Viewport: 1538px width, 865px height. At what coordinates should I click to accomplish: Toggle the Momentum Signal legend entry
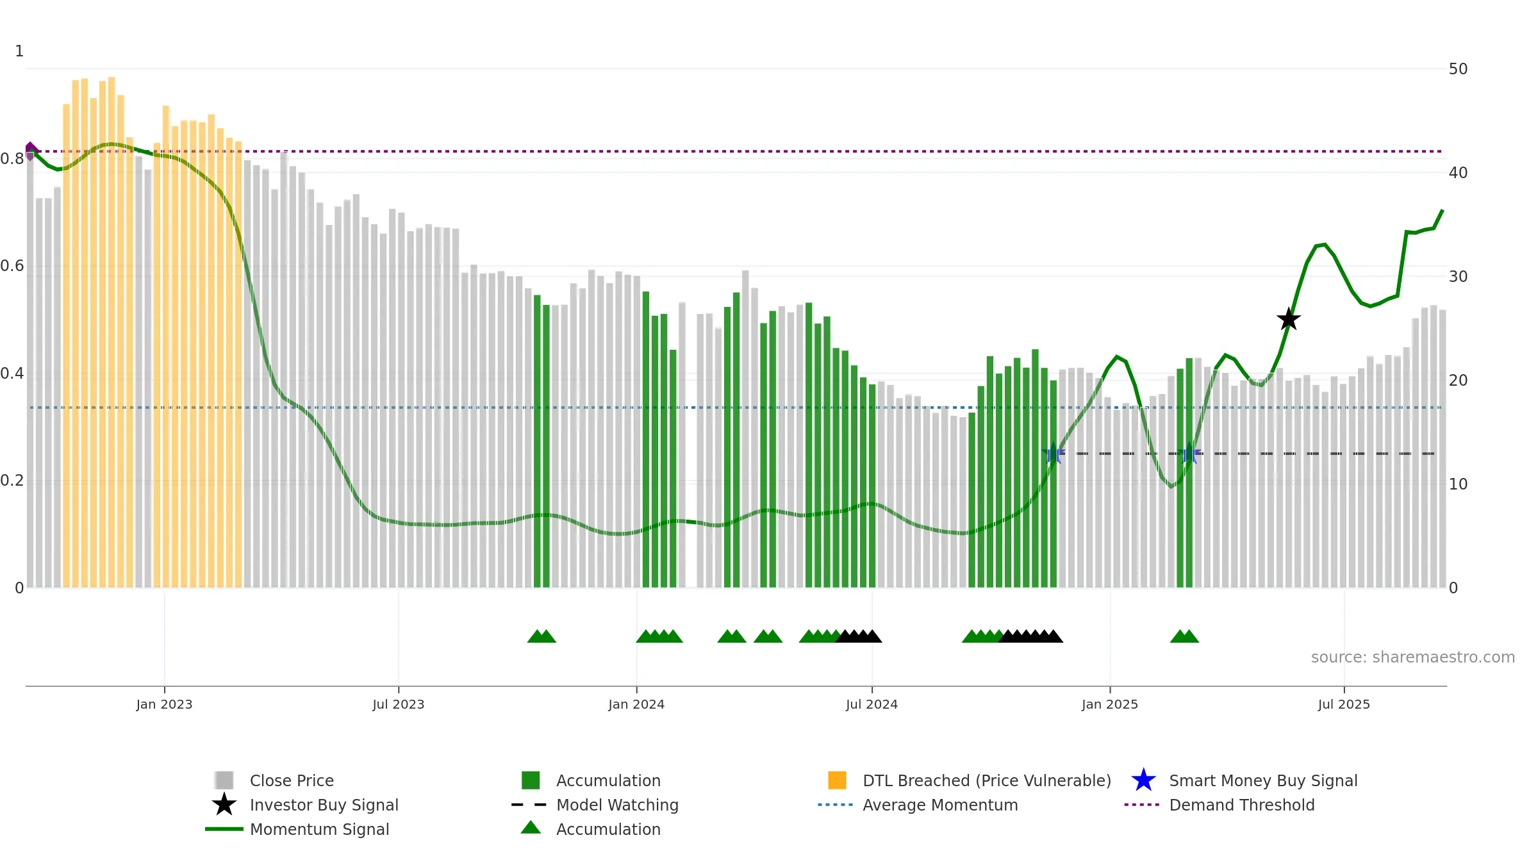297,829
